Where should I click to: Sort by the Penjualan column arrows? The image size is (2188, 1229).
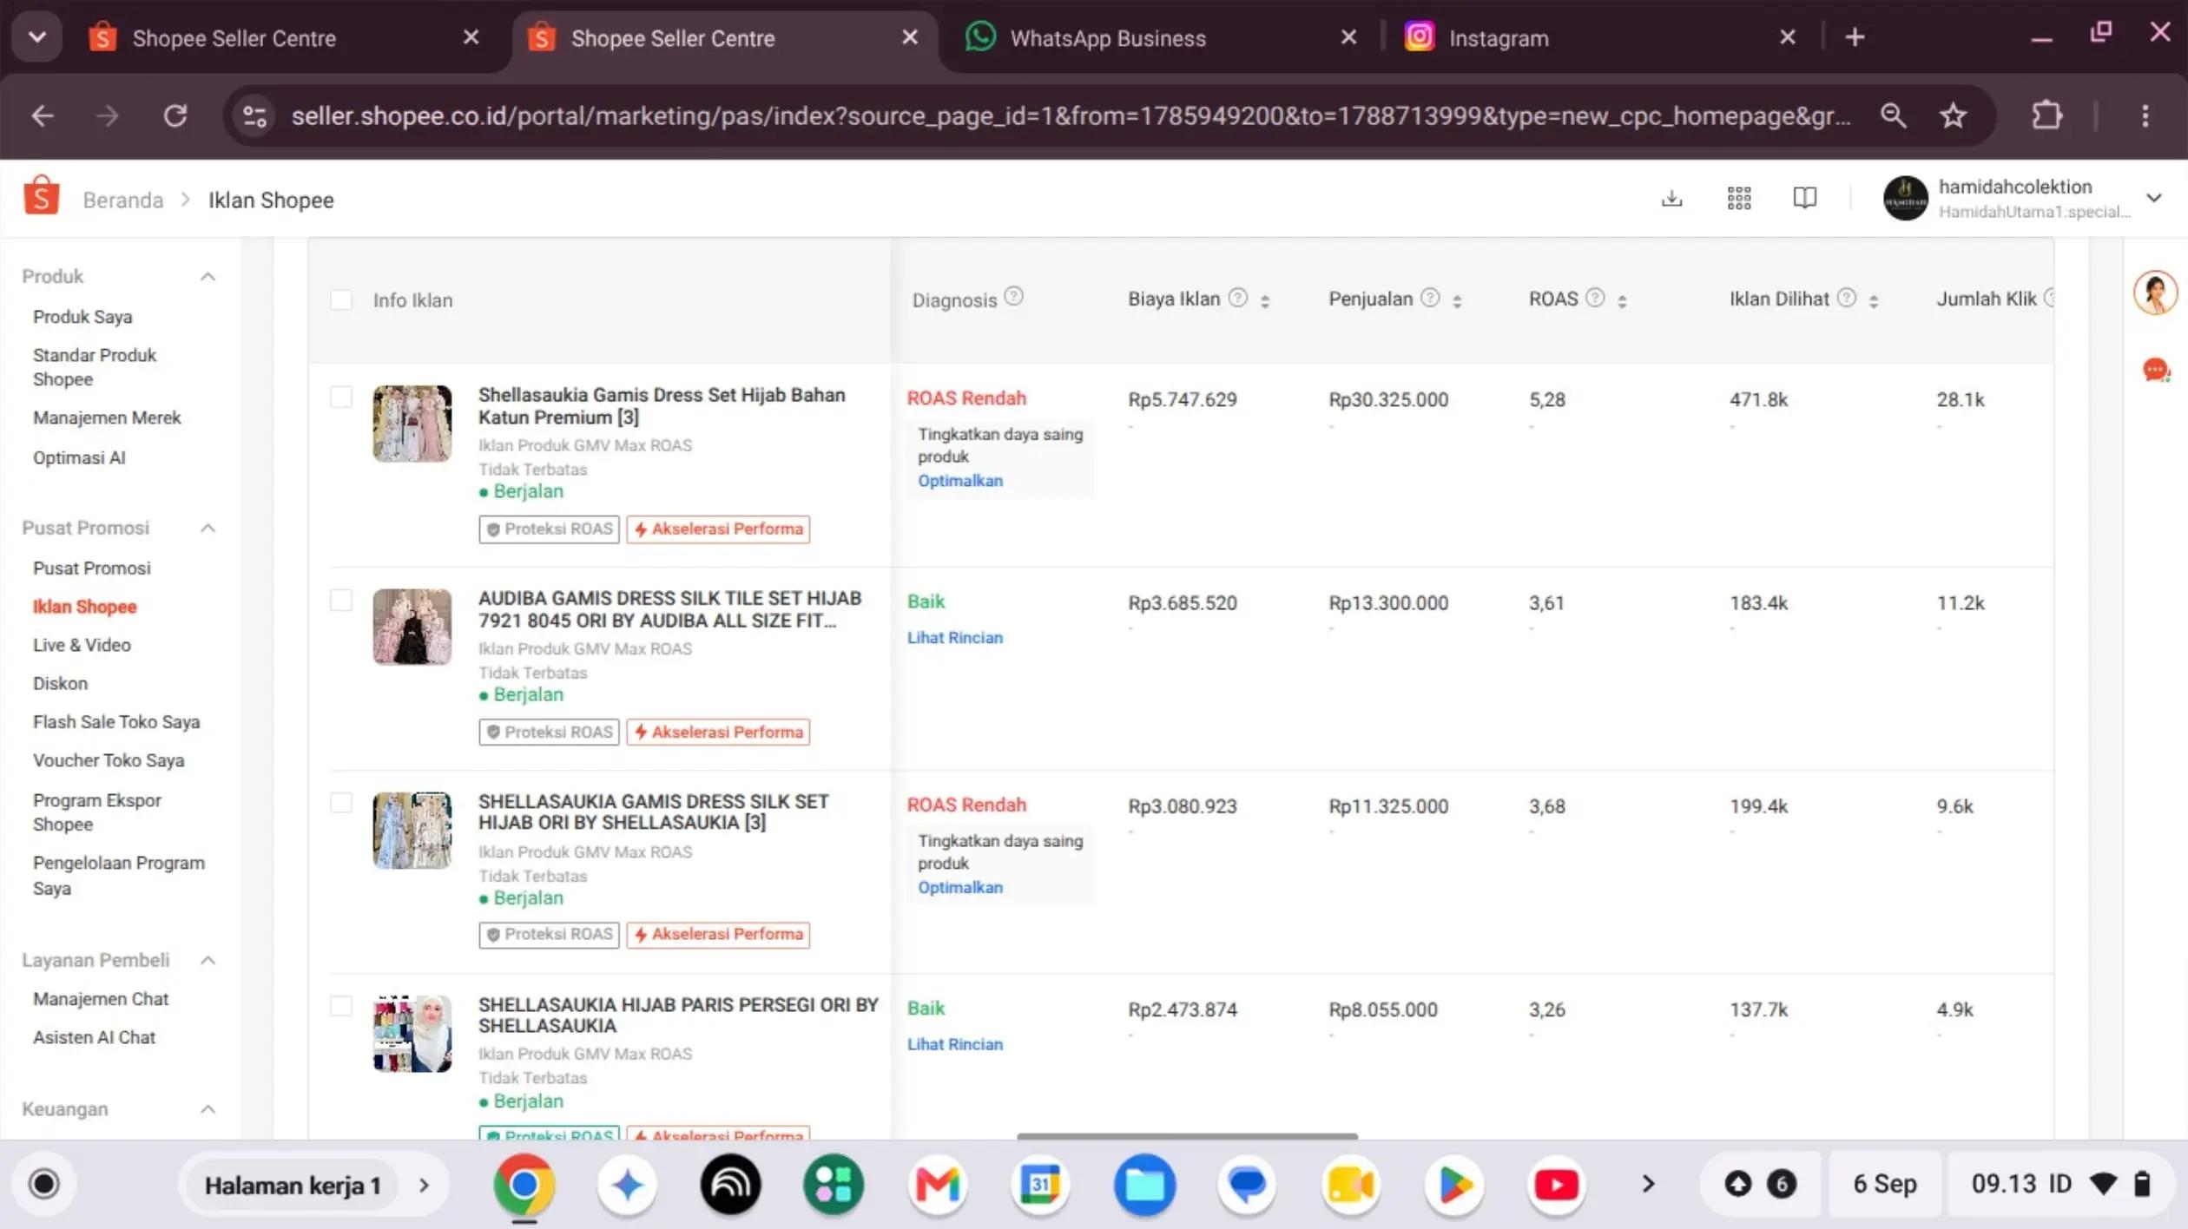click(x=1457, y=300)
